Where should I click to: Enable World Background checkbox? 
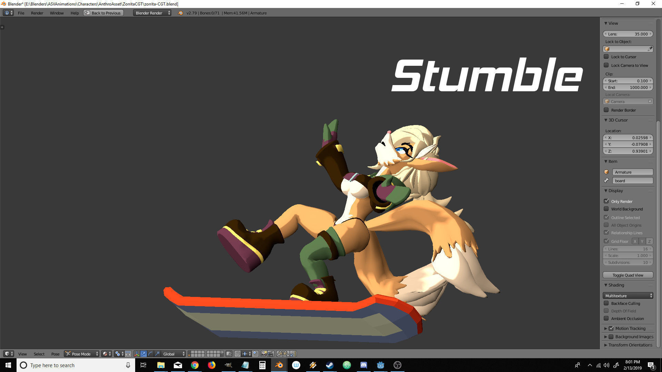(x=606, y=209)
